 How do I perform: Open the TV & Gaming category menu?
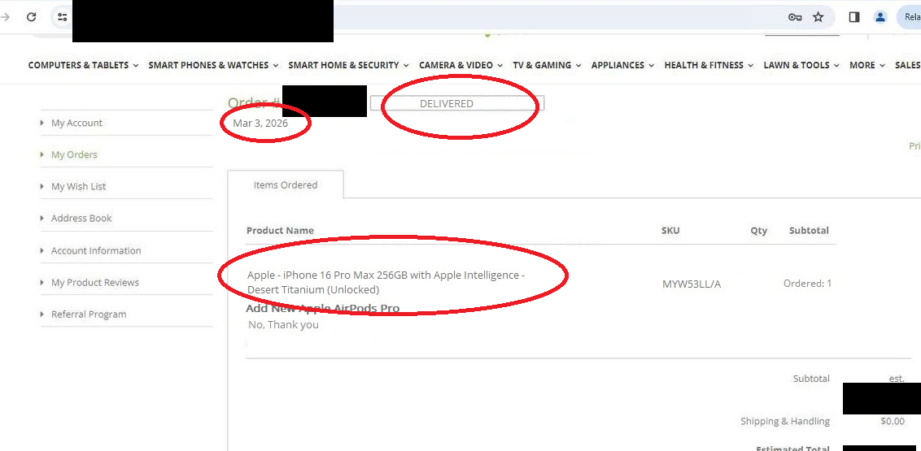(547, 65)
